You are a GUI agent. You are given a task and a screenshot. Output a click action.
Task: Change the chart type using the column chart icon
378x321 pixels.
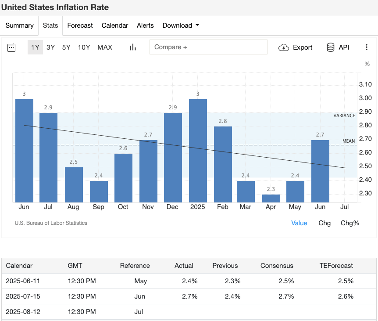[132, 47]
